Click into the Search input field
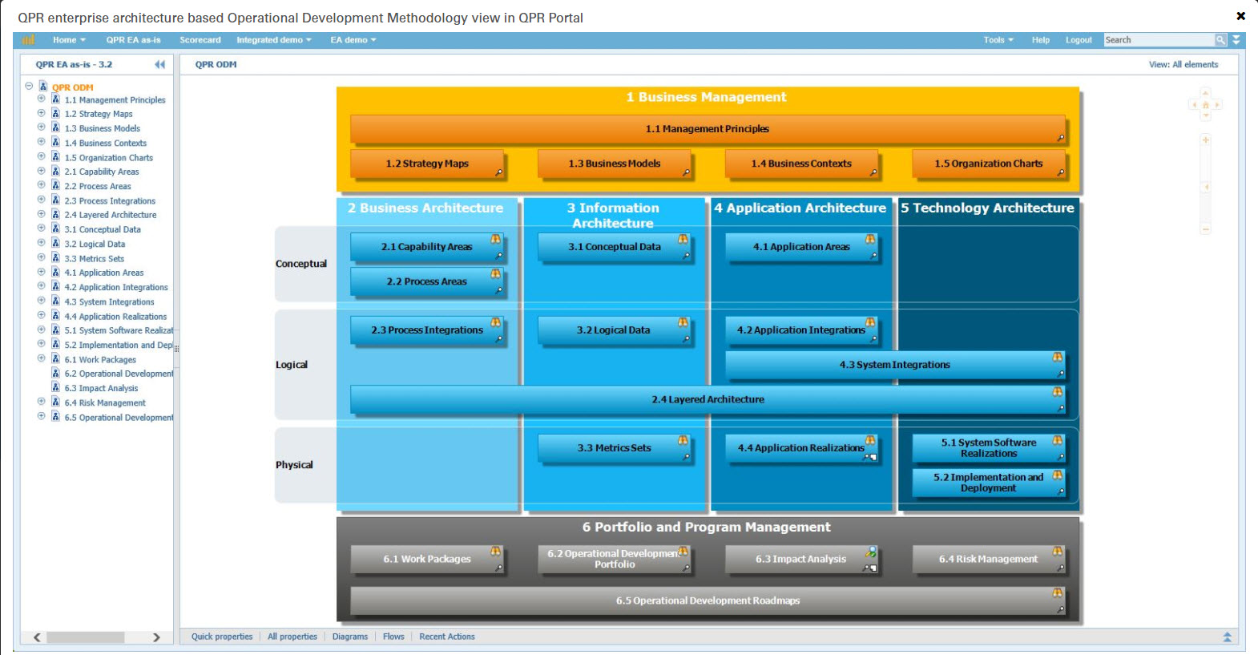 tap(1159, 40)
